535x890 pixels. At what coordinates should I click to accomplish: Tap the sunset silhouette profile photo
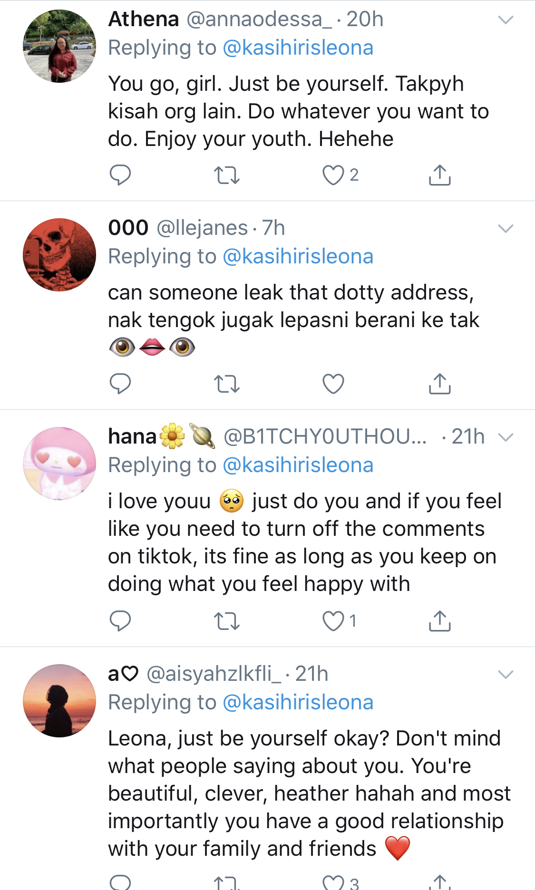click(x=59, y=701)
